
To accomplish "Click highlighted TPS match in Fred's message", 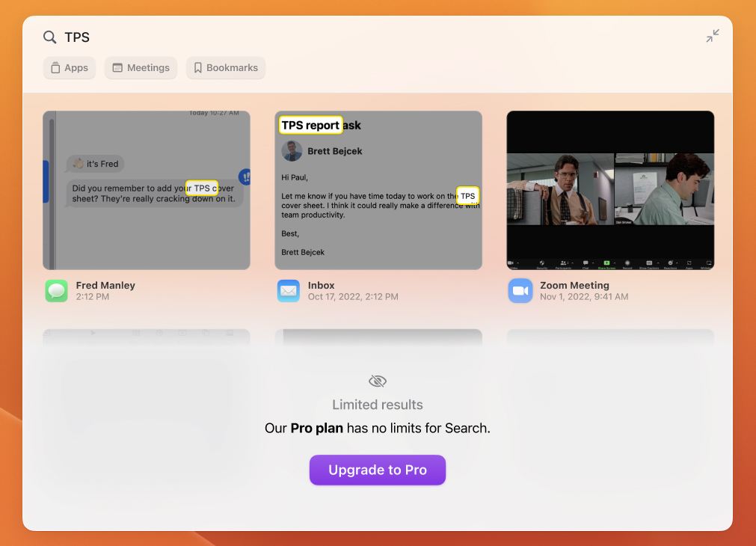I will (x=202, y=188).
